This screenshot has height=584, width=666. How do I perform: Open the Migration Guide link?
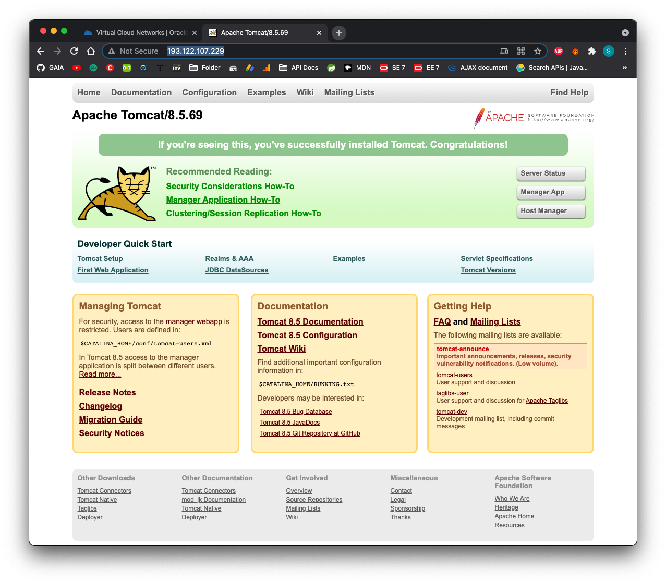click(111, 420)
